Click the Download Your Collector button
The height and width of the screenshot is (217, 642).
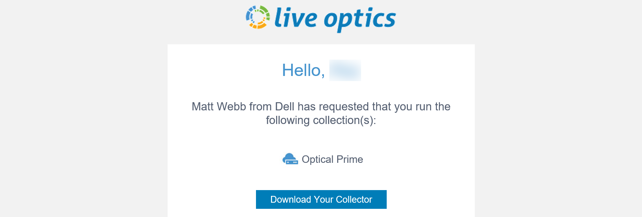(321, 199)
